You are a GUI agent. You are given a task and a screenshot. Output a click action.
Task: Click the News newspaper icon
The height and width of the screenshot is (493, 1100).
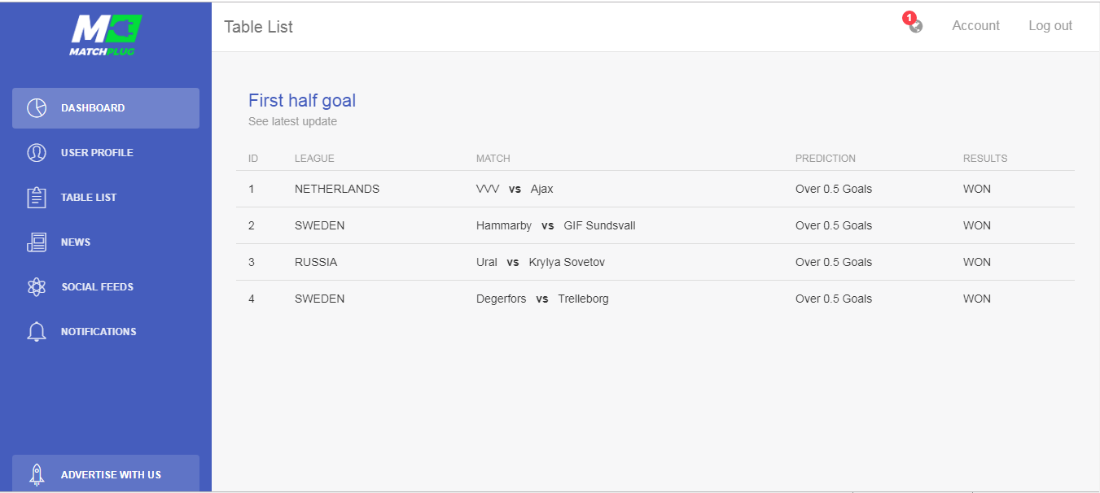point(37,242)
